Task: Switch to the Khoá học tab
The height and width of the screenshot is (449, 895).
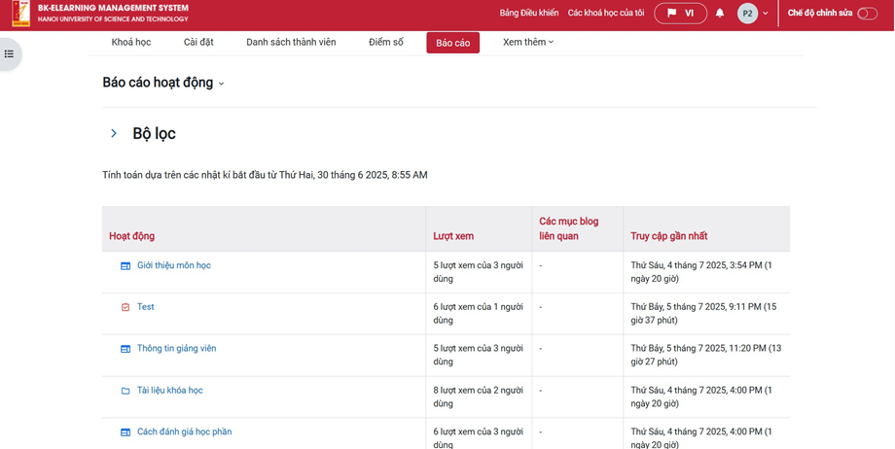Action: [131, 42]
